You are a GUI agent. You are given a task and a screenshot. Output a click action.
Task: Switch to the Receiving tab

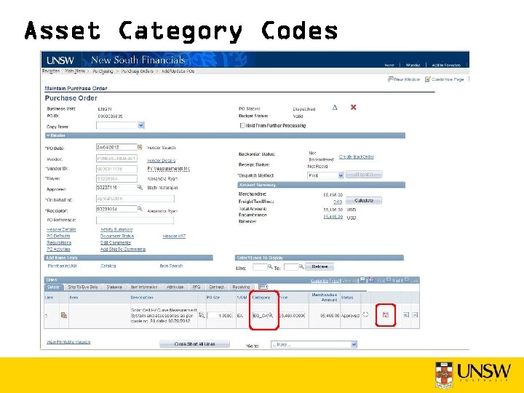tap(241, 287)
